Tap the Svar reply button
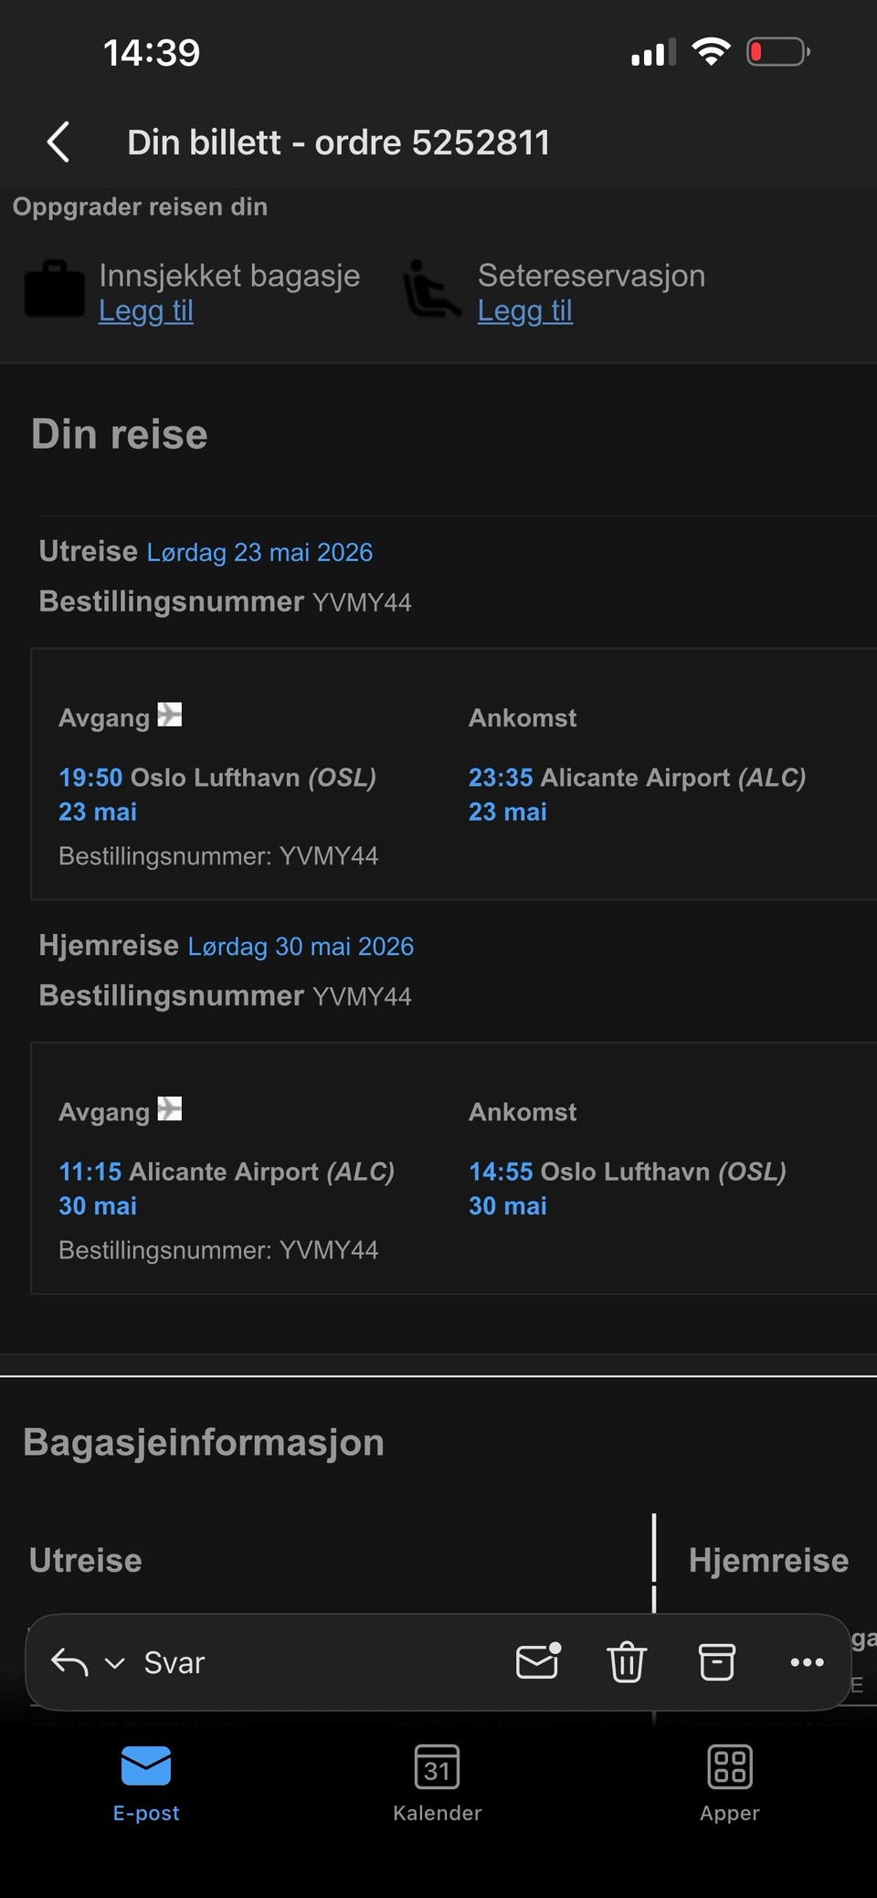 [x=174, y=1662]
